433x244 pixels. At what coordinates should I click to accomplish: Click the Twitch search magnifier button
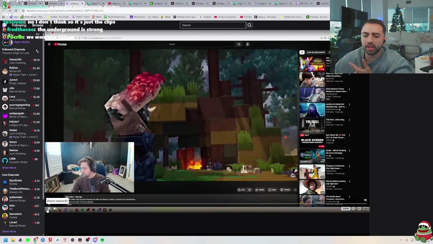249,25
